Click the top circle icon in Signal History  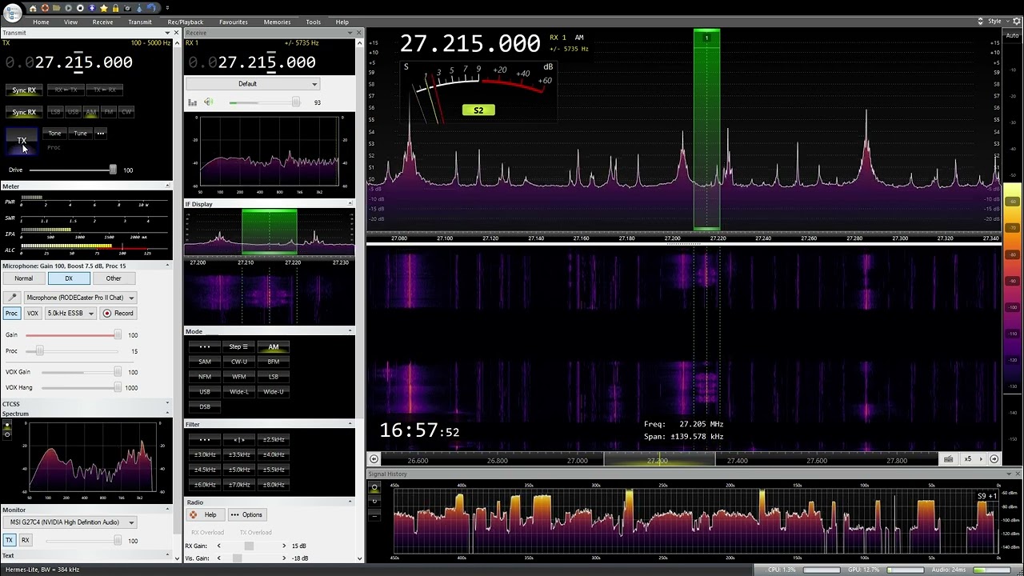[374, 486]
